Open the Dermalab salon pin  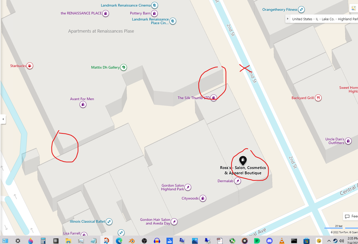point(238,181)
